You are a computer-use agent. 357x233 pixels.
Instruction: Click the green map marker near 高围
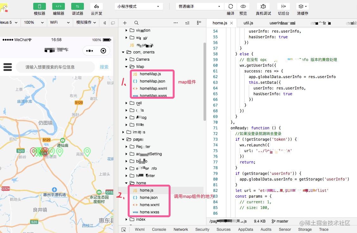tap(87, 151)
